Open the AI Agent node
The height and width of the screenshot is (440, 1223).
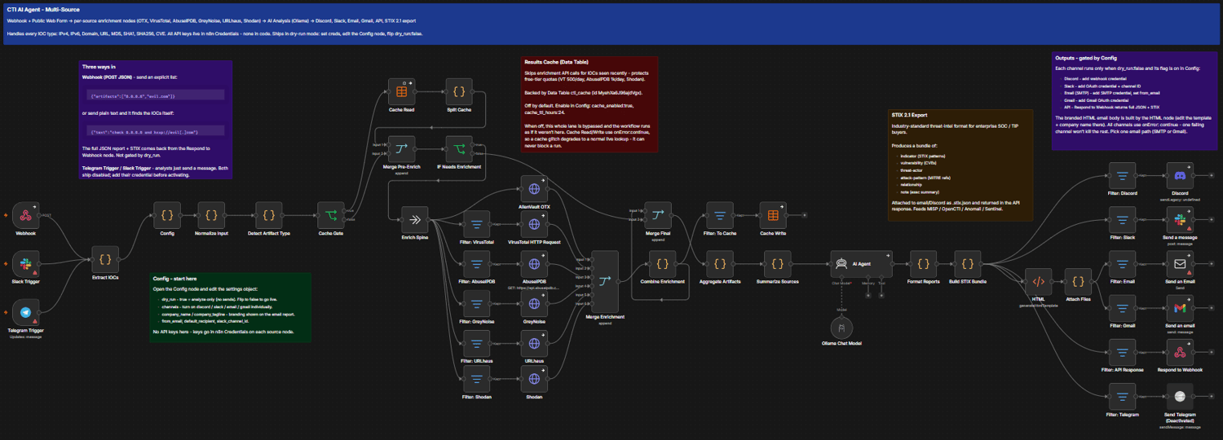point(861,264)
